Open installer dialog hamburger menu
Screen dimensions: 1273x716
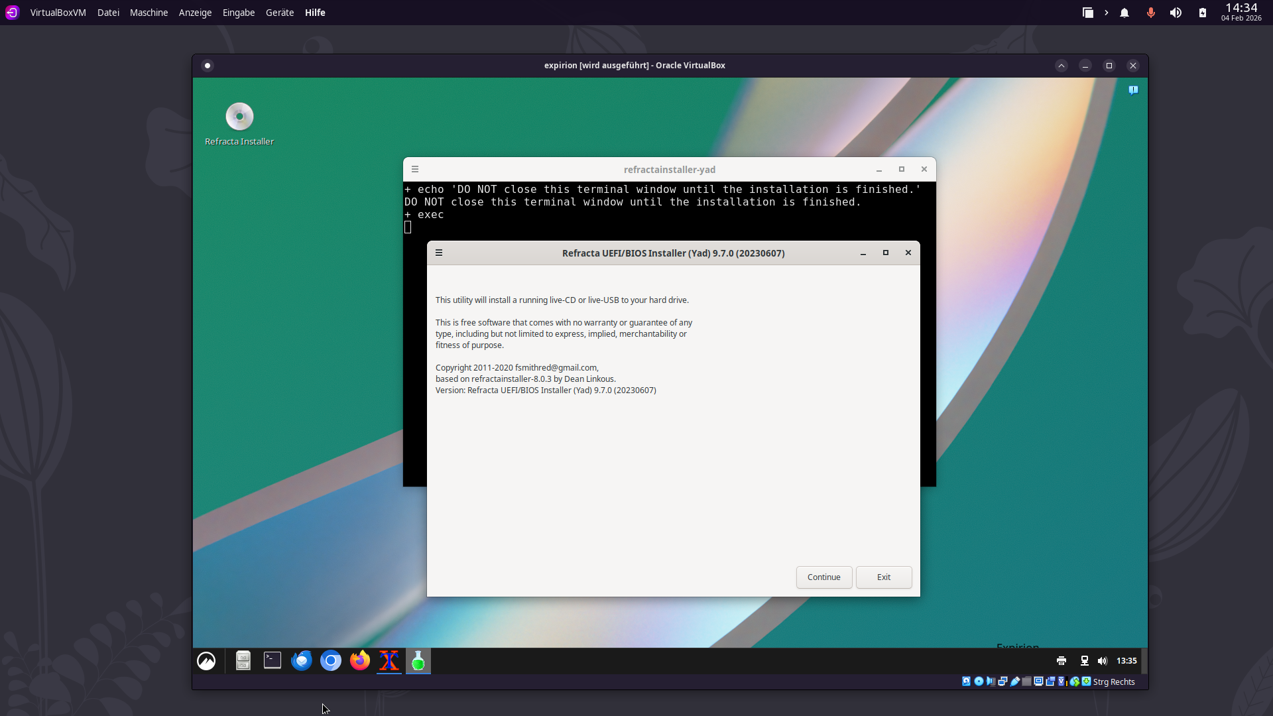[x=439, y=253]
